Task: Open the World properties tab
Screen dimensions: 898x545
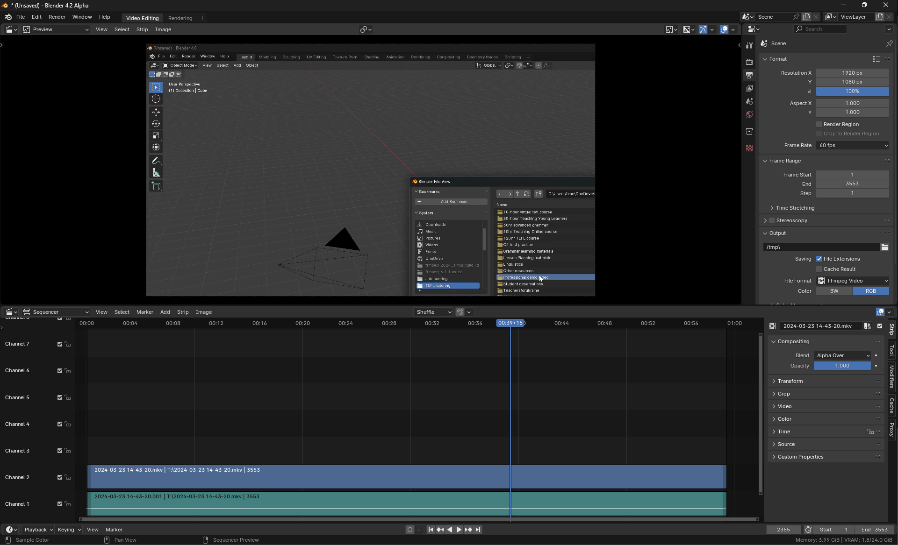Action: (x=749, y=114)
